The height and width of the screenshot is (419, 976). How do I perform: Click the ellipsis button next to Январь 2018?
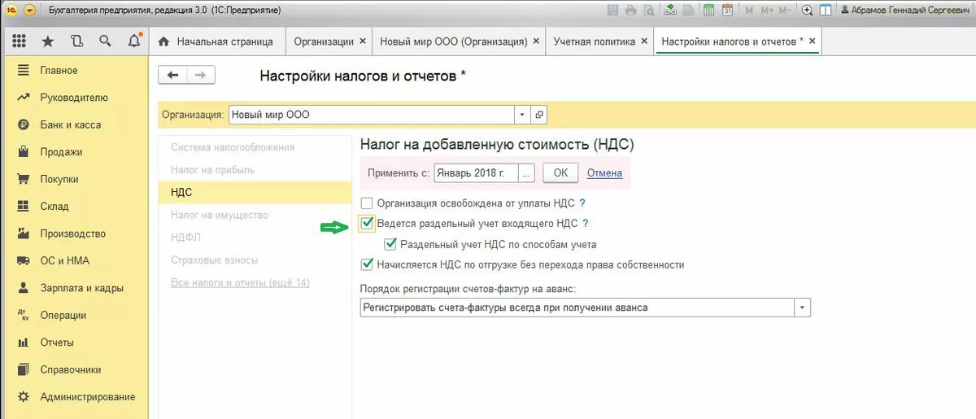[526, 172]
